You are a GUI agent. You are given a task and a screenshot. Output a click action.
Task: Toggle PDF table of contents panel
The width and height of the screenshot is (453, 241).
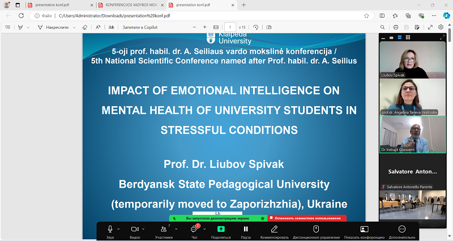pos(8,27)
